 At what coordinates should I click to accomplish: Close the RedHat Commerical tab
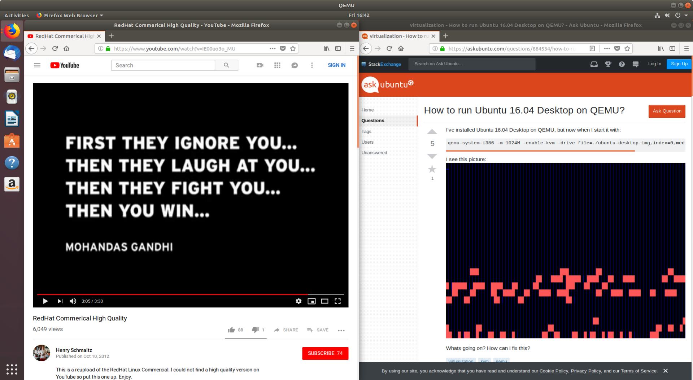pyautogui.click(x=99, y=36)
